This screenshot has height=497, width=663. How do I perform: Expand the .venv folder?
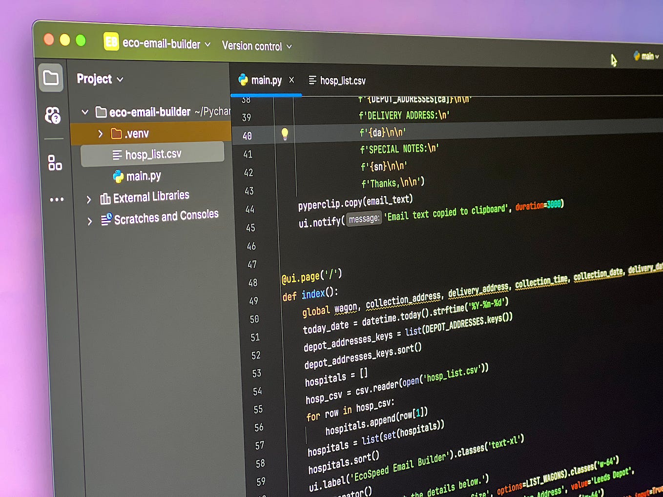(x=101, y=133)
